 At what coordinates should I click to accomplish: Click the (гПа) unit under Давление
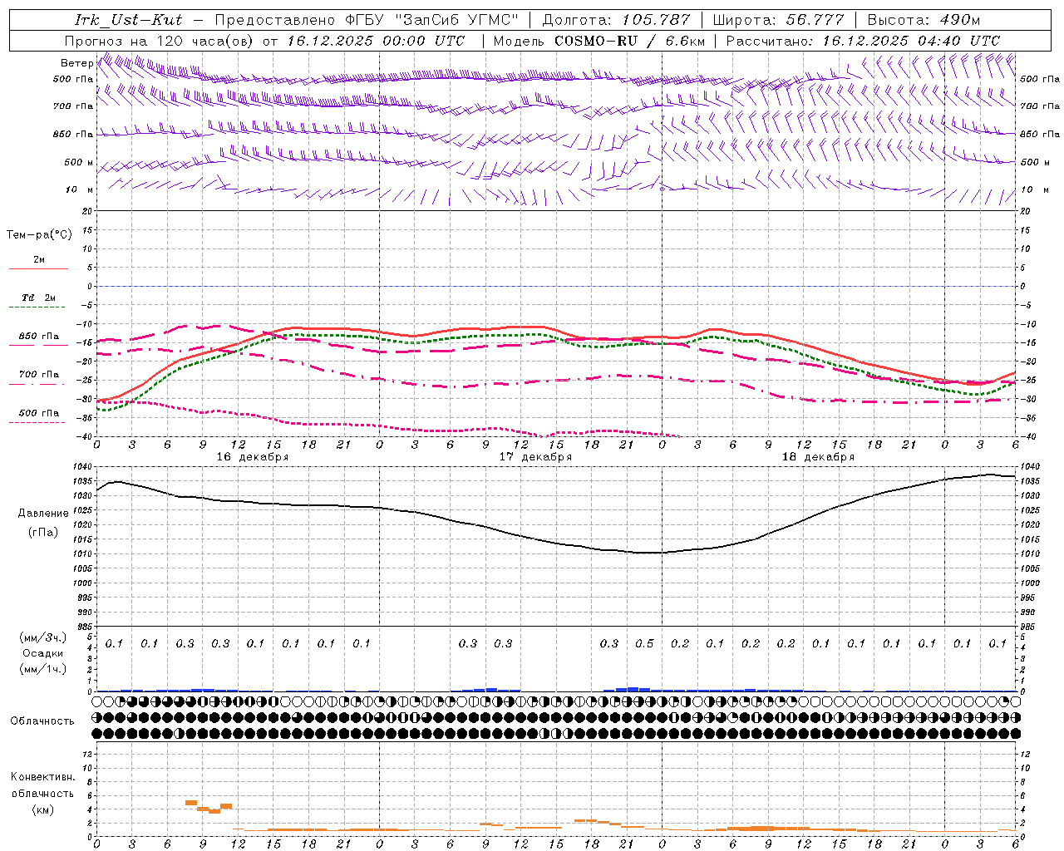pos(43,532)
